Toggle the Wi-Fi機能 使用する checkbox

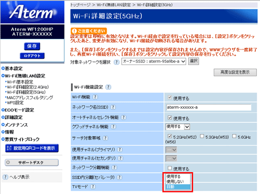point(170,97)
